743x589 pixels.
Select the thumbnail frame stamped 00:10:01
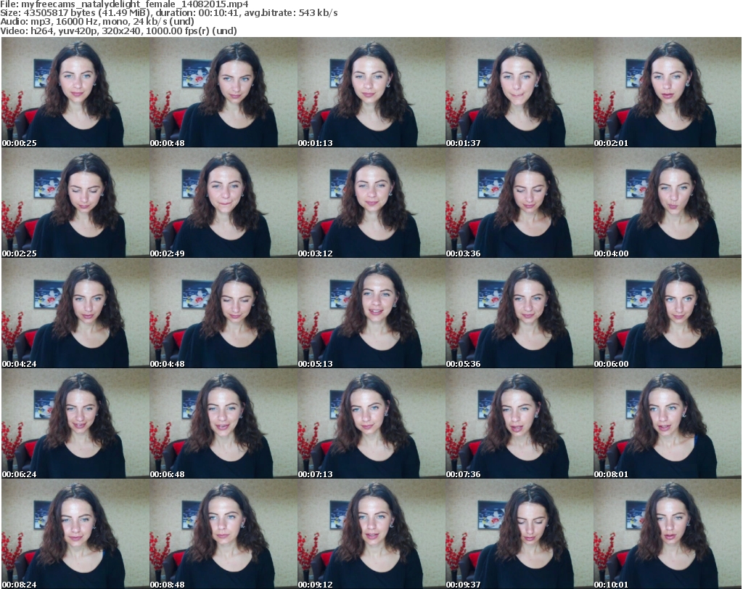668,534
